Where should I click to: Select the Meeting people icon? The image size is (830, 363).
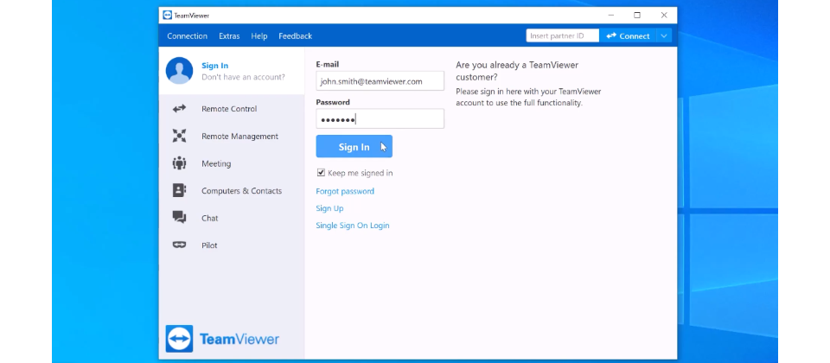[180, 163]
